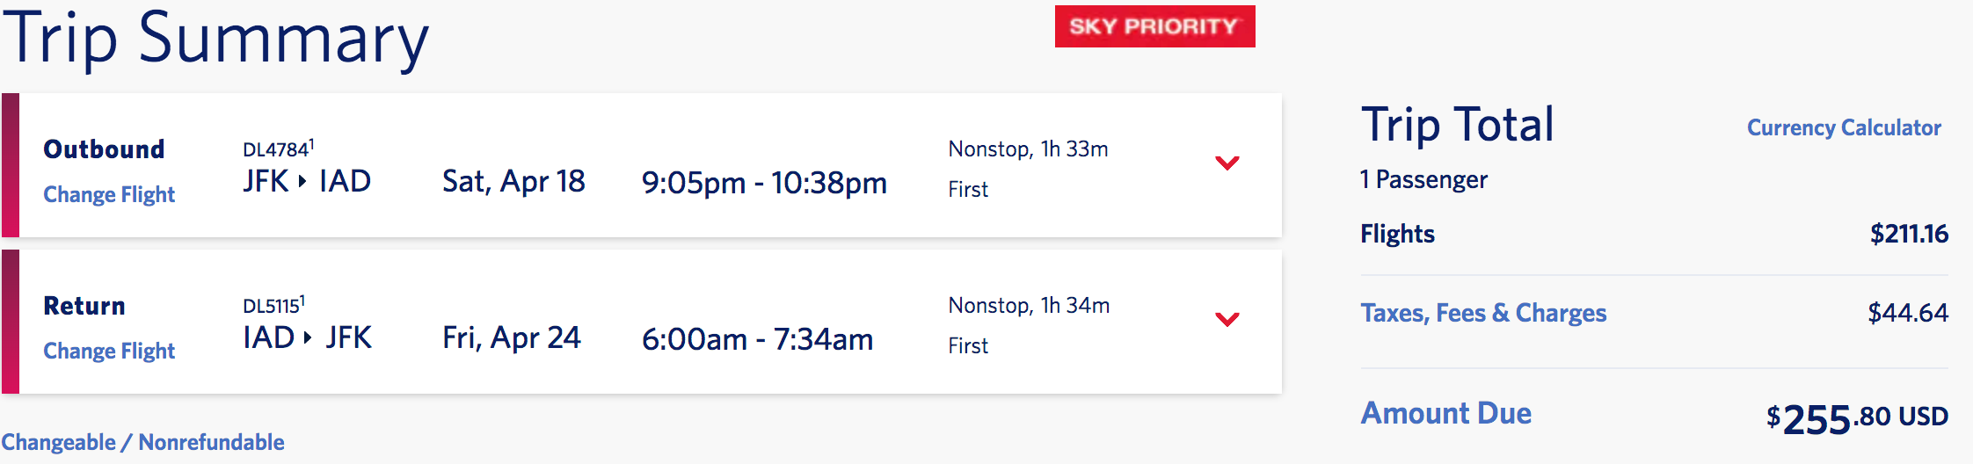Click flight number DL5115
1973x464 pixels.
tap(273, 306)
